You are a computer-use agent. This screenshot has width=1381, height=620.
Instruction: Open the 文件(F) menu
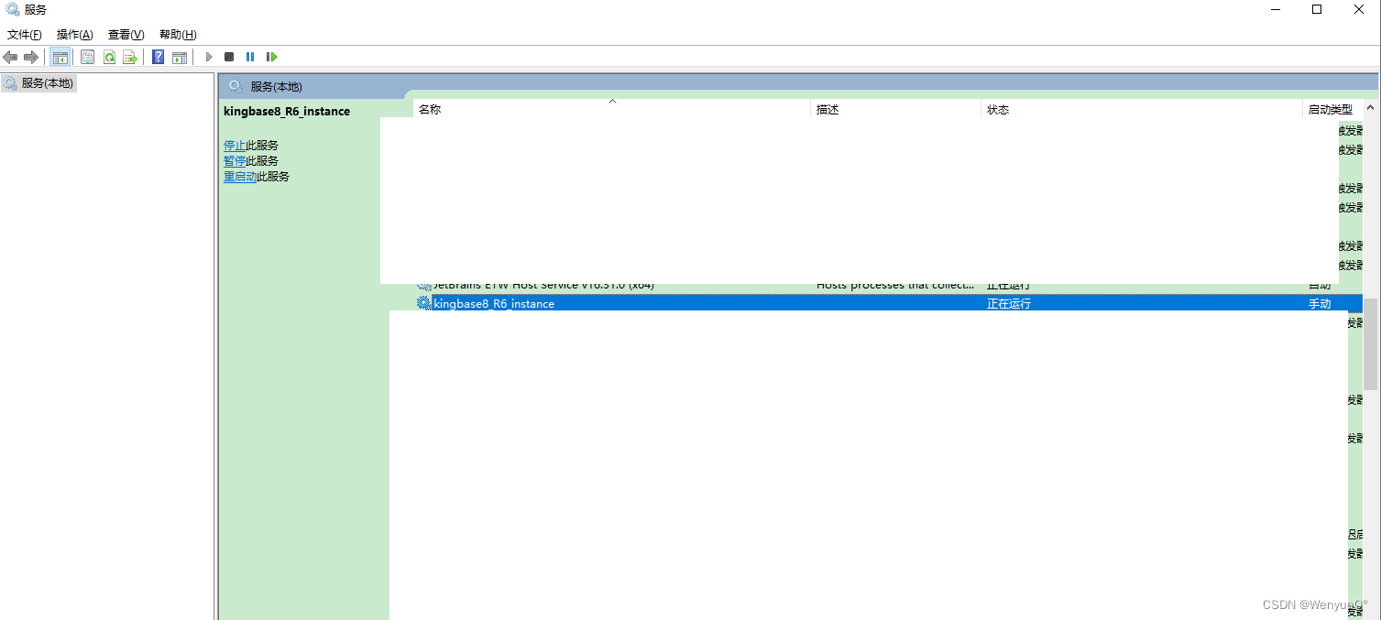(25, 35)
